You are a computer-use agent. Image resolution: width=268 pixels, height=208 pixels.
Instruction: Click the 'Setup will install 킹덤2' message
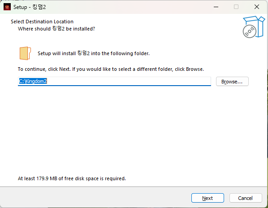pyautogui.click(x=94, y=53)
